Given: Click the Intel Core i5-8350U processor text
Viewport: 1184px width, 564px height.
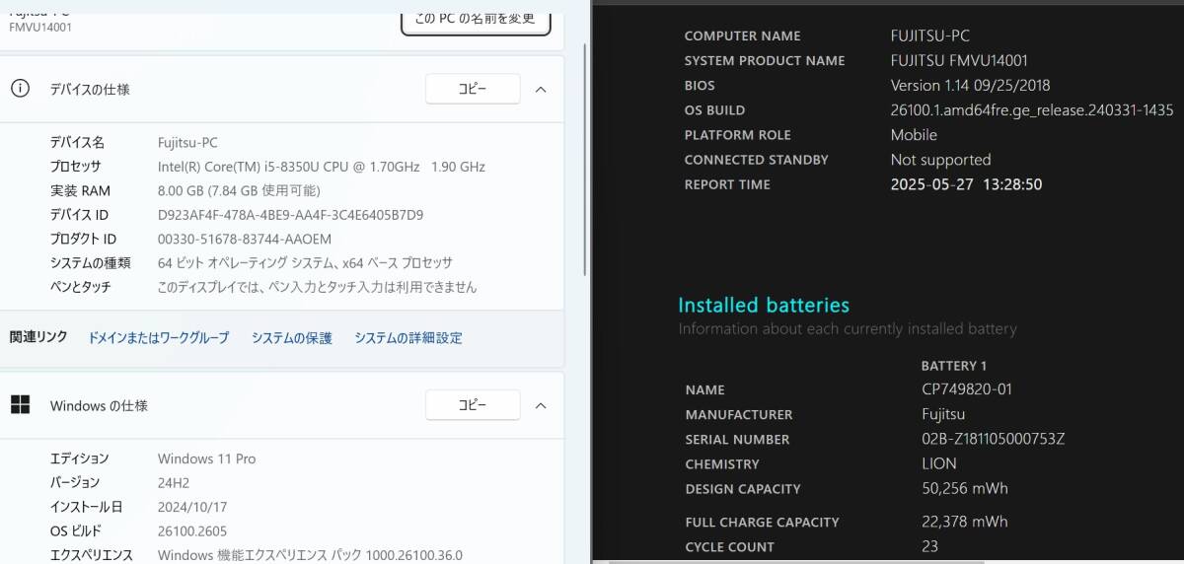Looking at the screenshot, I should point(321,167).
